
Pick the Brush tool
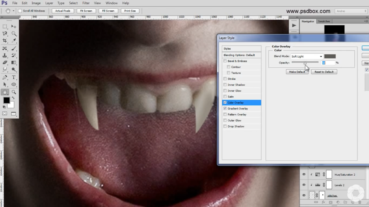(14, 48)
